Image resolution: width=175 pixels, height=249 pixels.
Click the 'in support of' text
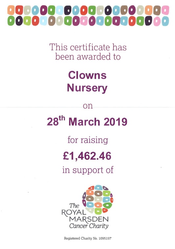point(88,170)
